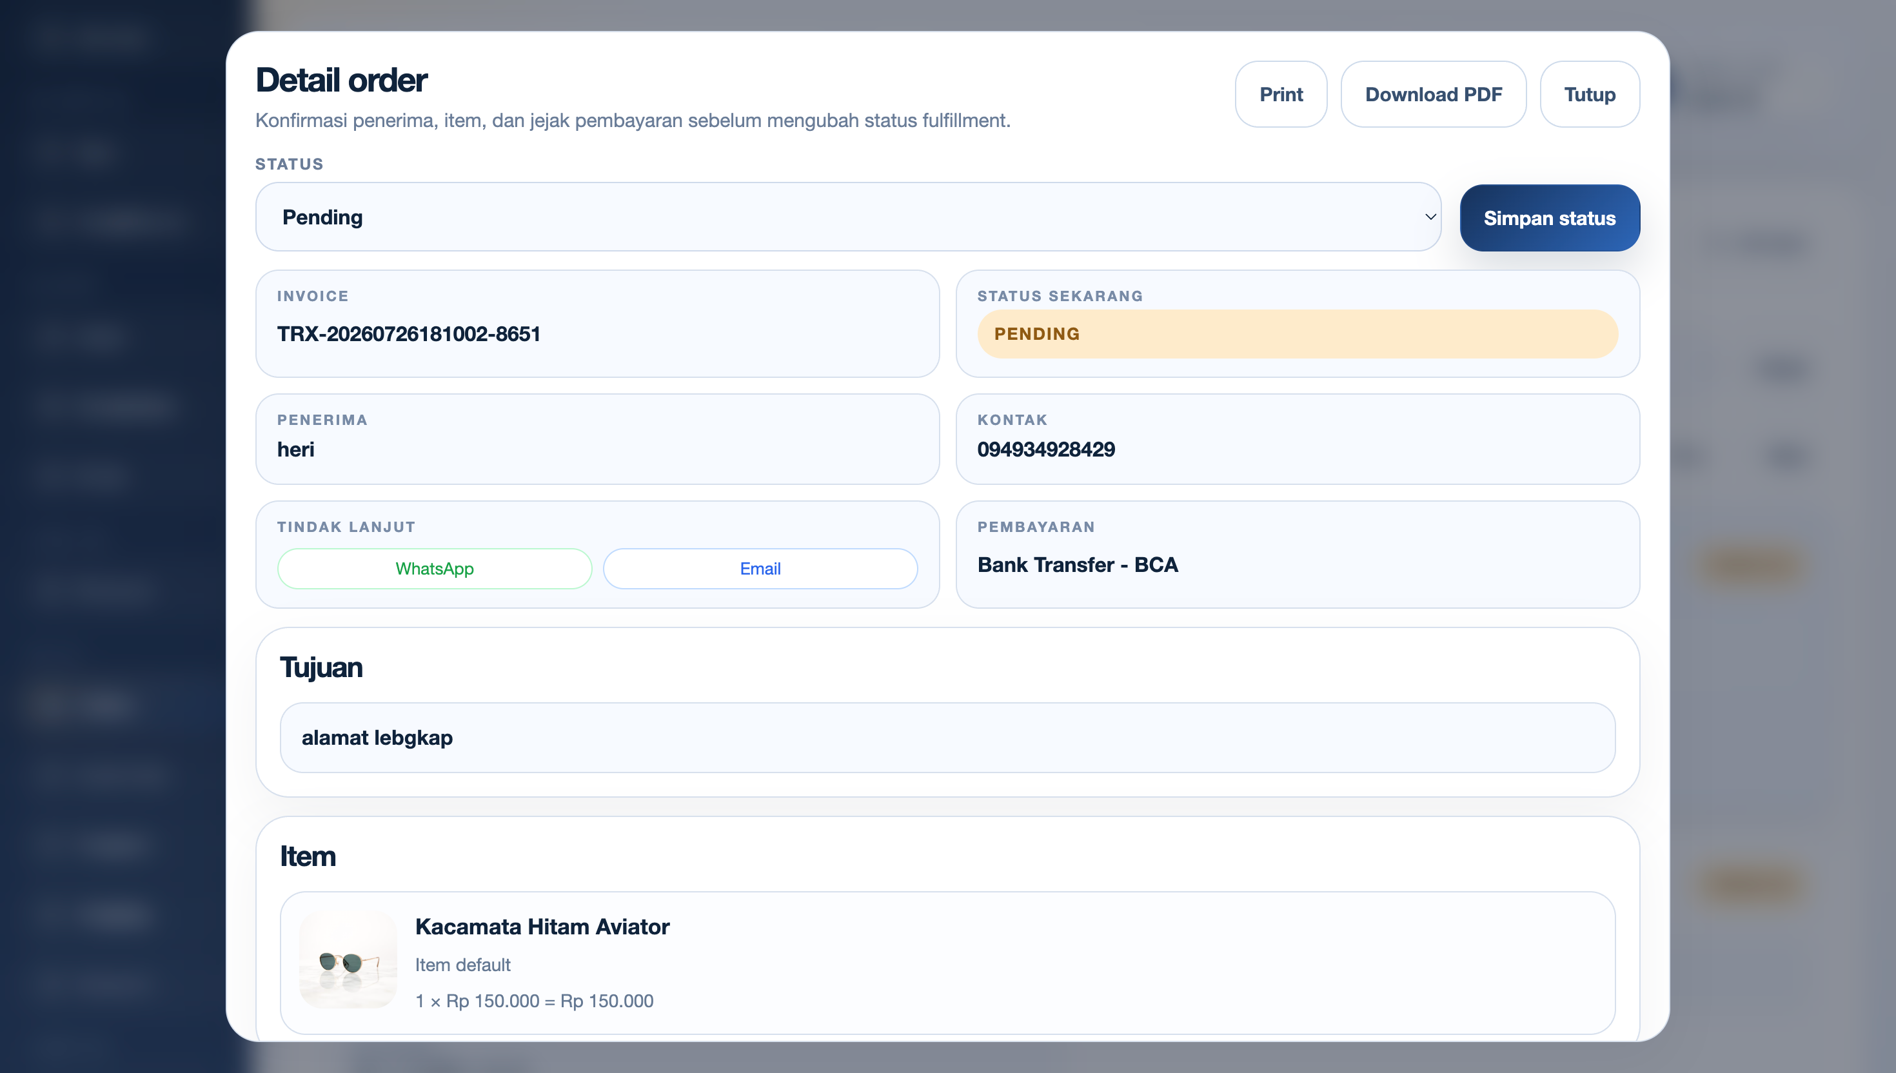Click the price line 1 × Rp 150.000
This screenshot has width=1896, height=1073.
point(534,1001)
